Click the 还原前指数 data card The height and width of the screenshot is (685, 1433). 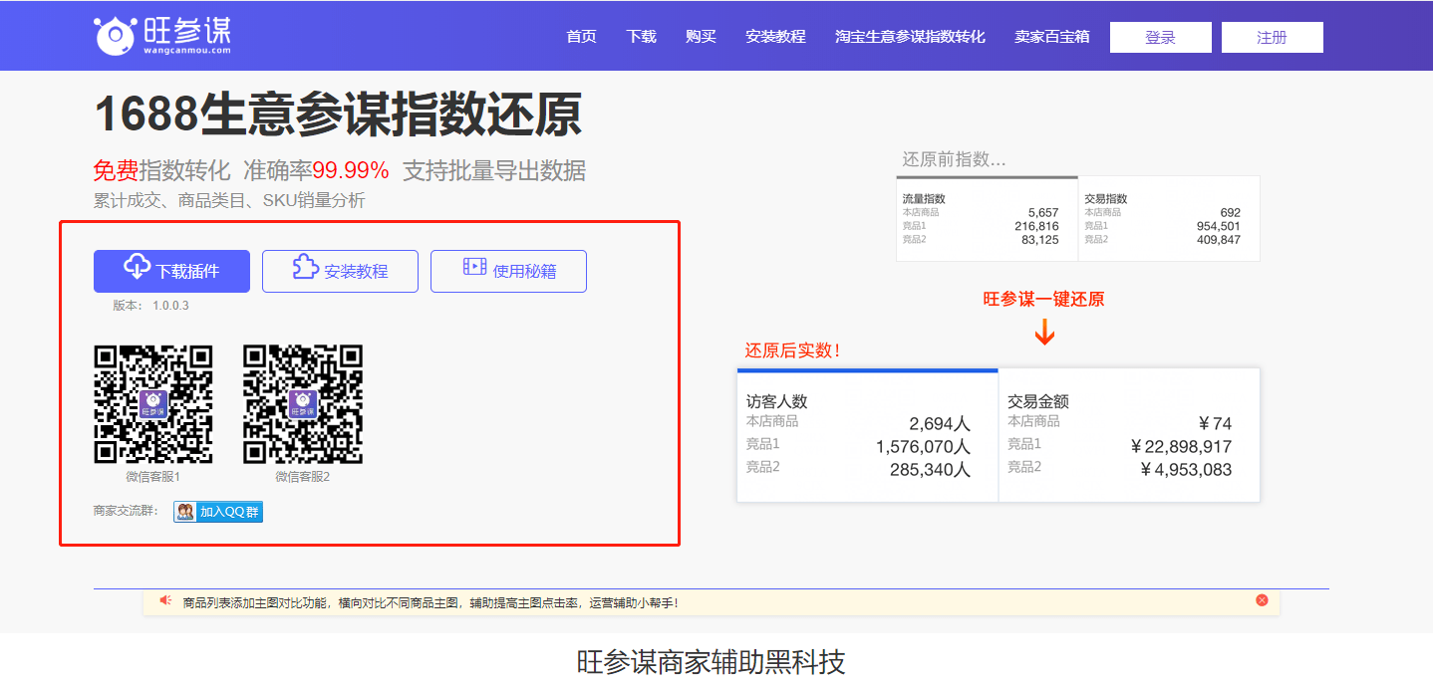[1077, 218]
